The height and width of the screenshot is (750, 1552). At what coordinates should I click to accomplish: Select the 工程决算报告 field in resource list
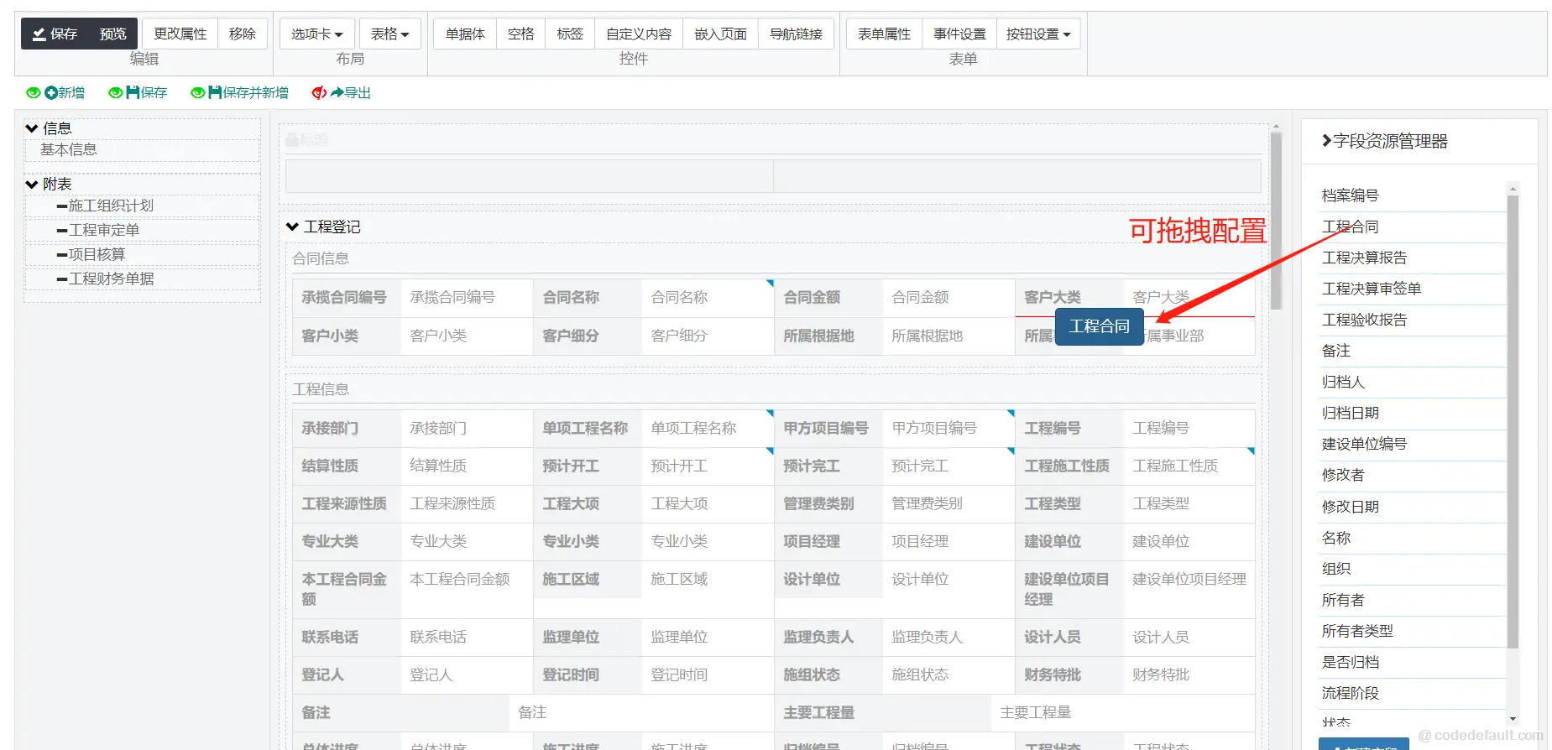(x=1364, y=258)
